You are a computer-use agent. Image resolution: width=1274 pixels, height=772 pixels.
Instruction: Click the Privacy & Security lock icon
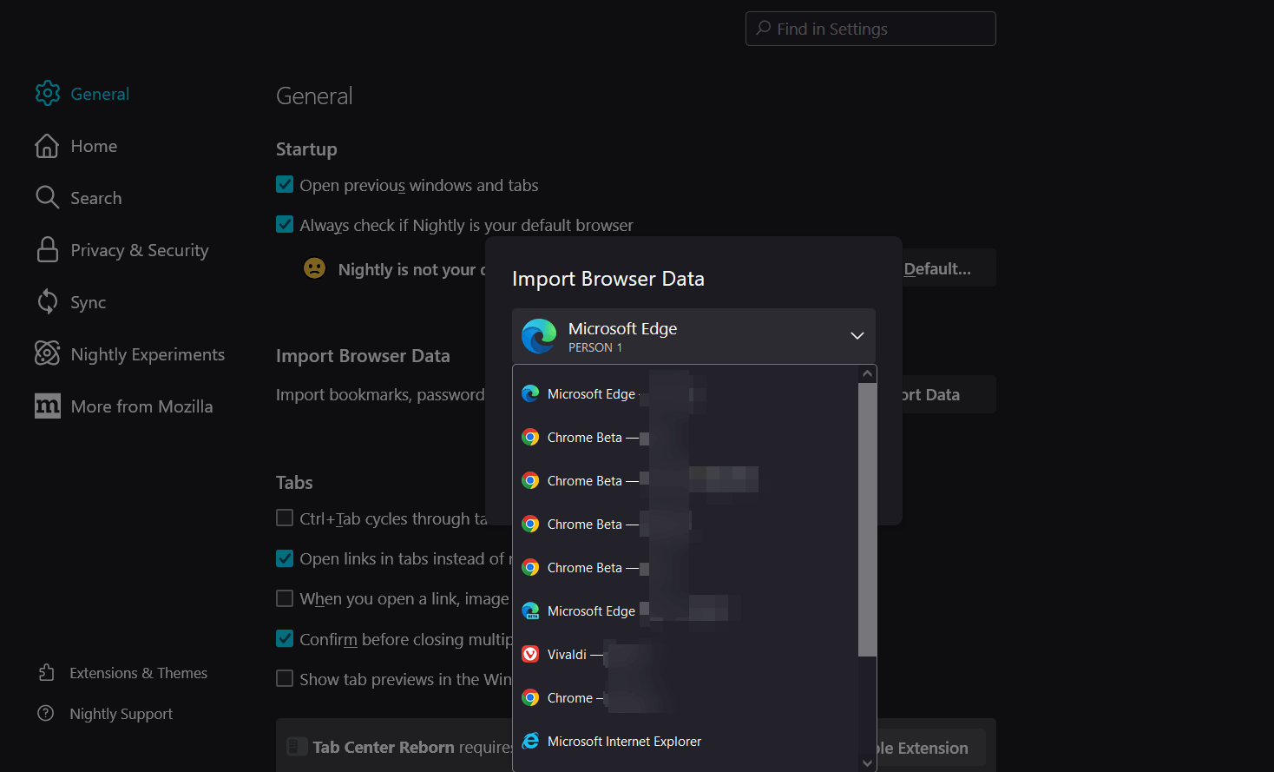click(48, 249)
